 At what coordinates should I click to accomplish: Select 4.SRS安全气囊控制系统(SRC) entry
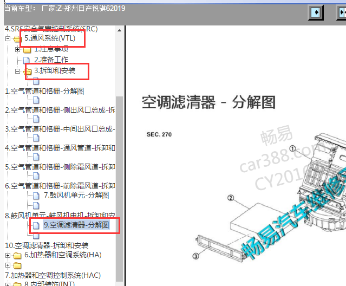51,29
